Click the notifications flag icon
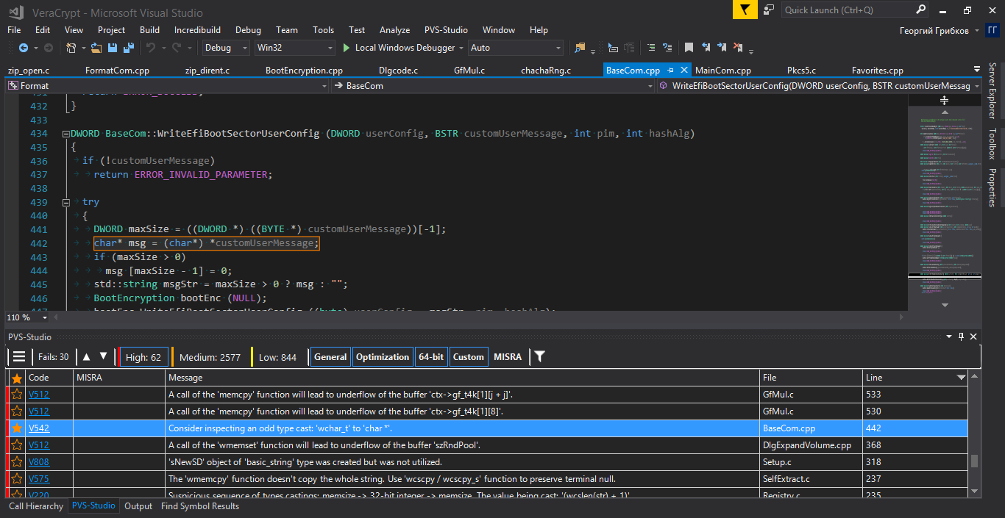This screenshot has height=518, width=1005. [745, 10]
